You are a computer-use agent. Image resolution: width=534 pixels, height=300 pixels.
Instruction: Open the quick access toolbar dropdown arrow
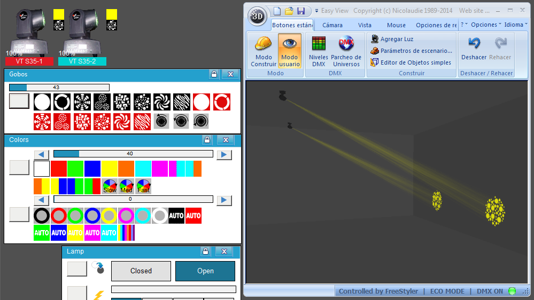point(316,11)
